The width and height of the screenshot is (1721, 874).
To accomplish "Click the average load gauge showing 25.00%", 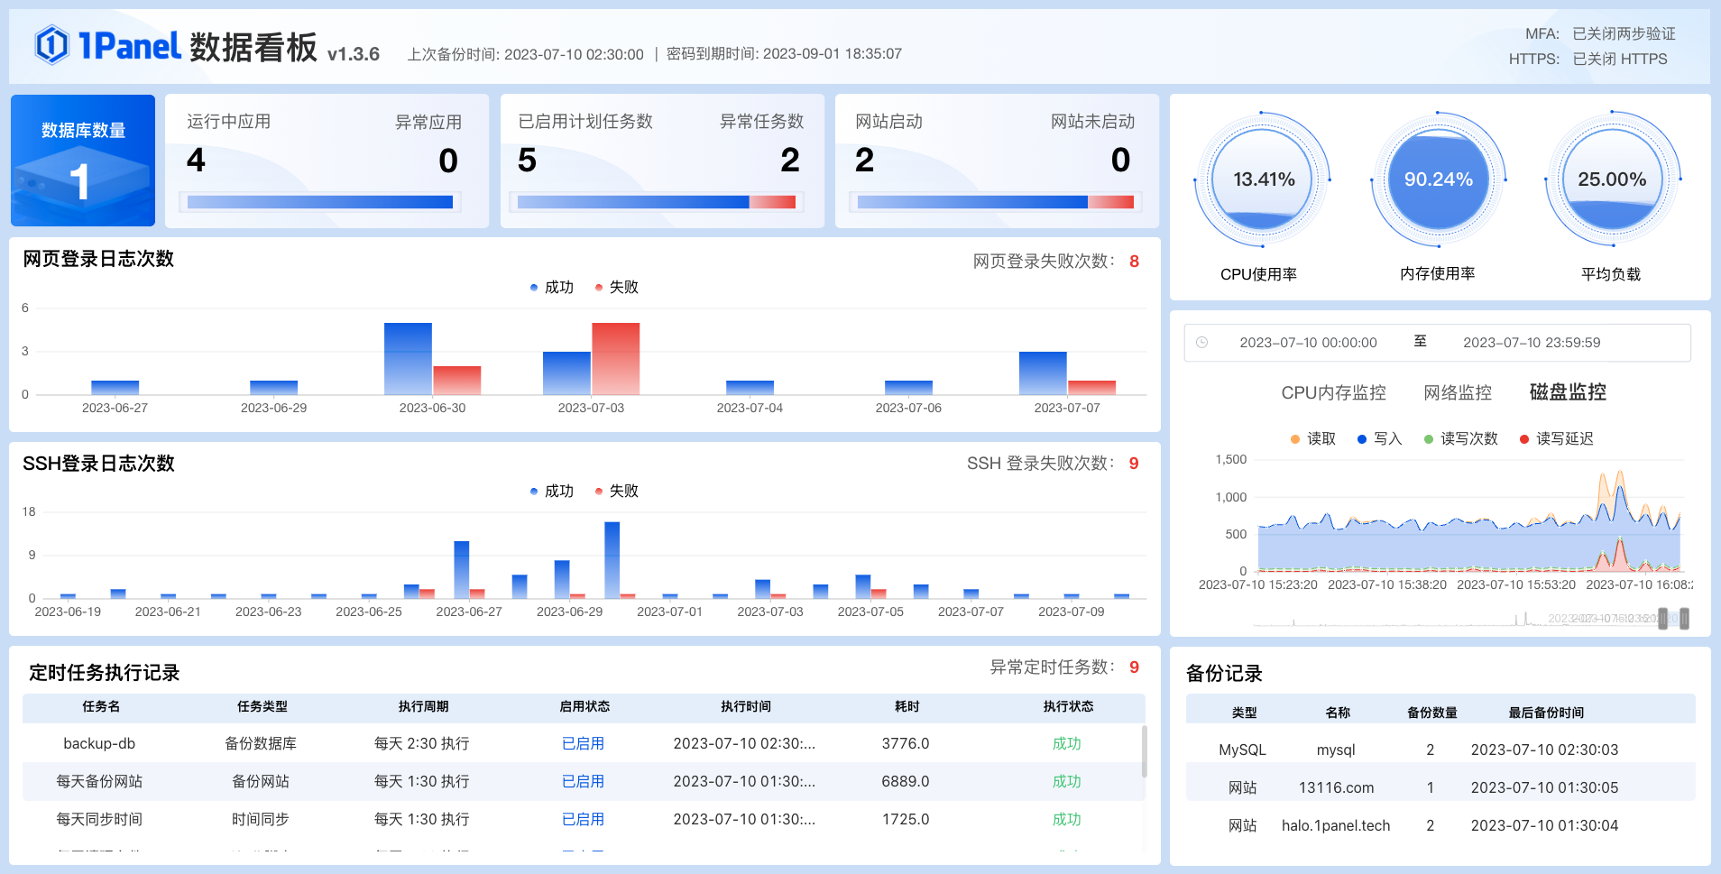I will [x=1611, y=179].
